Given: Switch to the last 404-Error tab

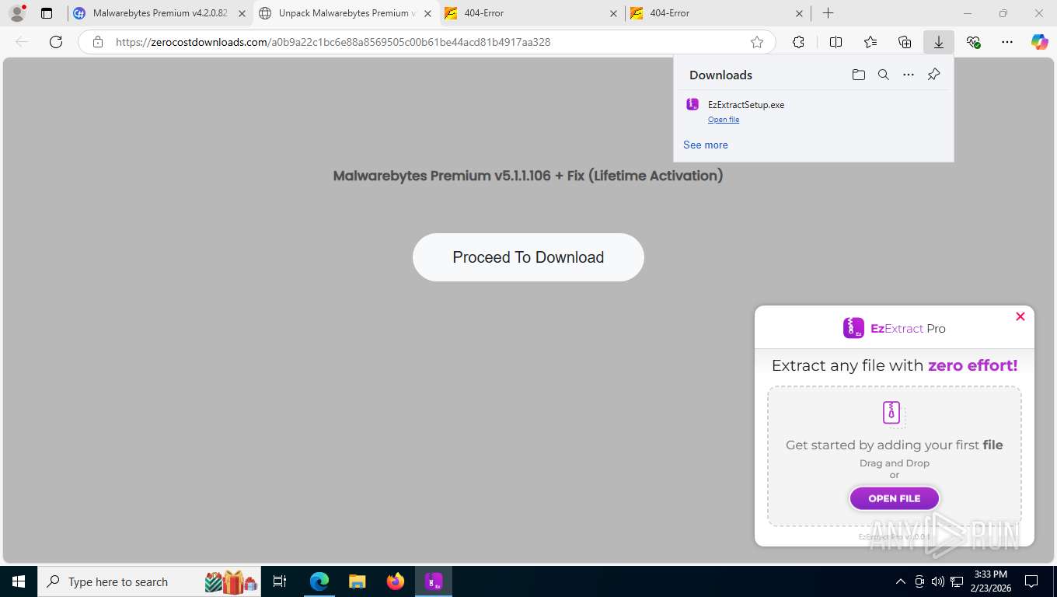Looking at the screenshot, I should (x=717, y=13).
